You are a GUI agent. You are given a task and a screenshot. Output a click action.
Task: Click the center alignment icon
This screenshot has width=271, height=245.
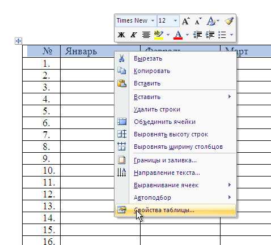[146, 35]
